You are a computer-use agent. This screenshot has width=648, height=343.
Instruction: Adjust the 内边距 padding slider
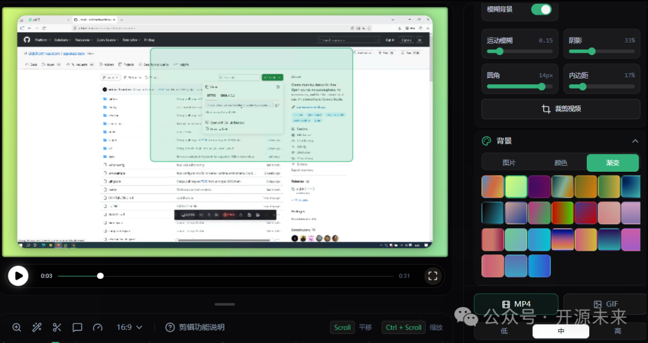(602, 87)
